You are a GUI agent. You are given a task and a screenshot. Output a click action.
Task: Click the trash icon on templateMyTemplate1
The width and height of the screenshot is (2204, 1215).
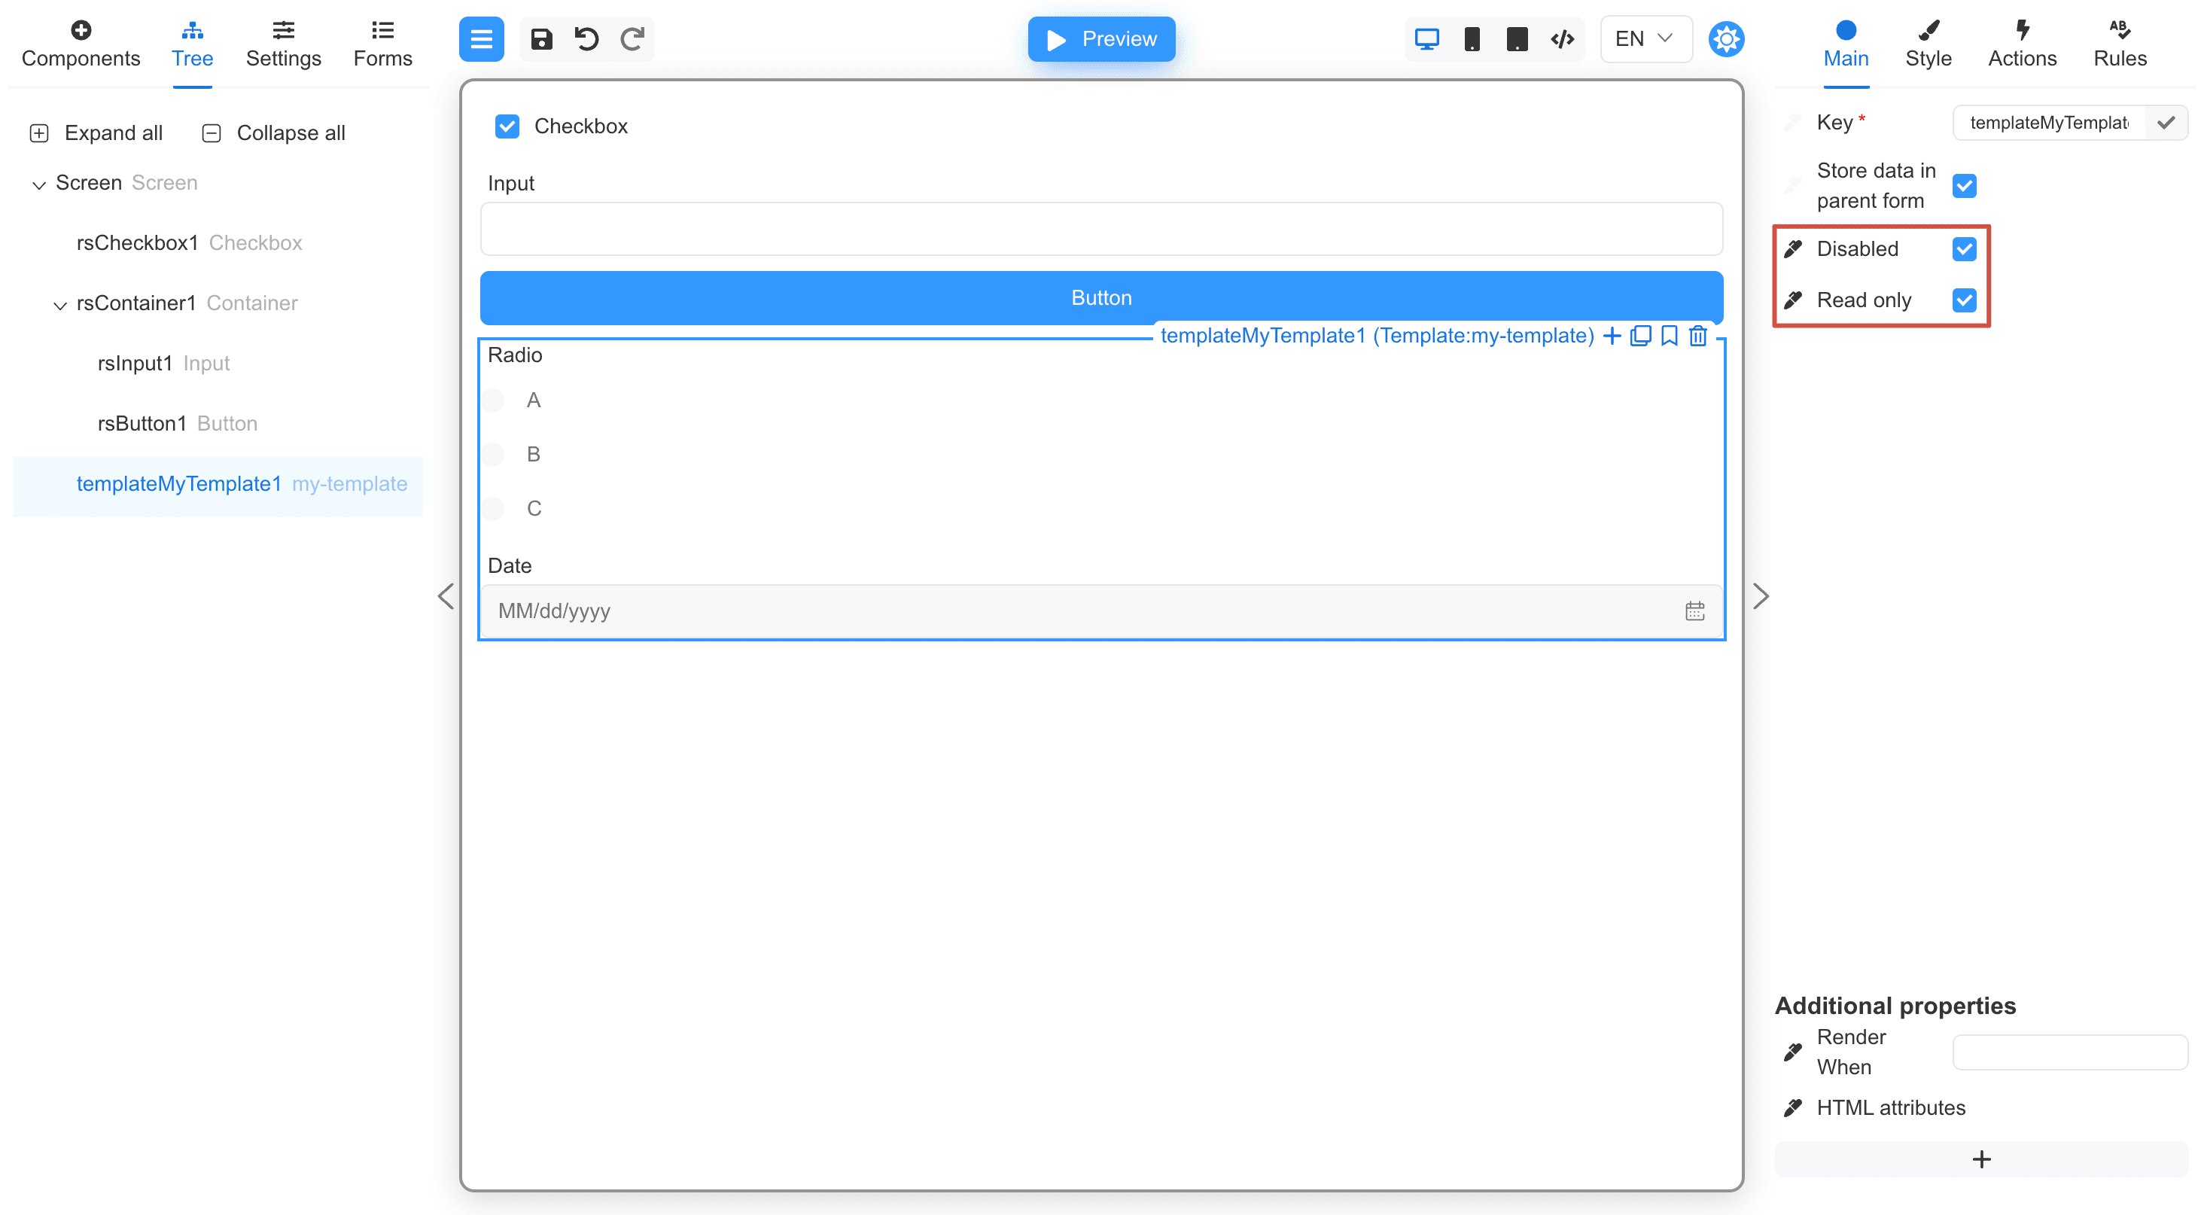coord(1698,336)
